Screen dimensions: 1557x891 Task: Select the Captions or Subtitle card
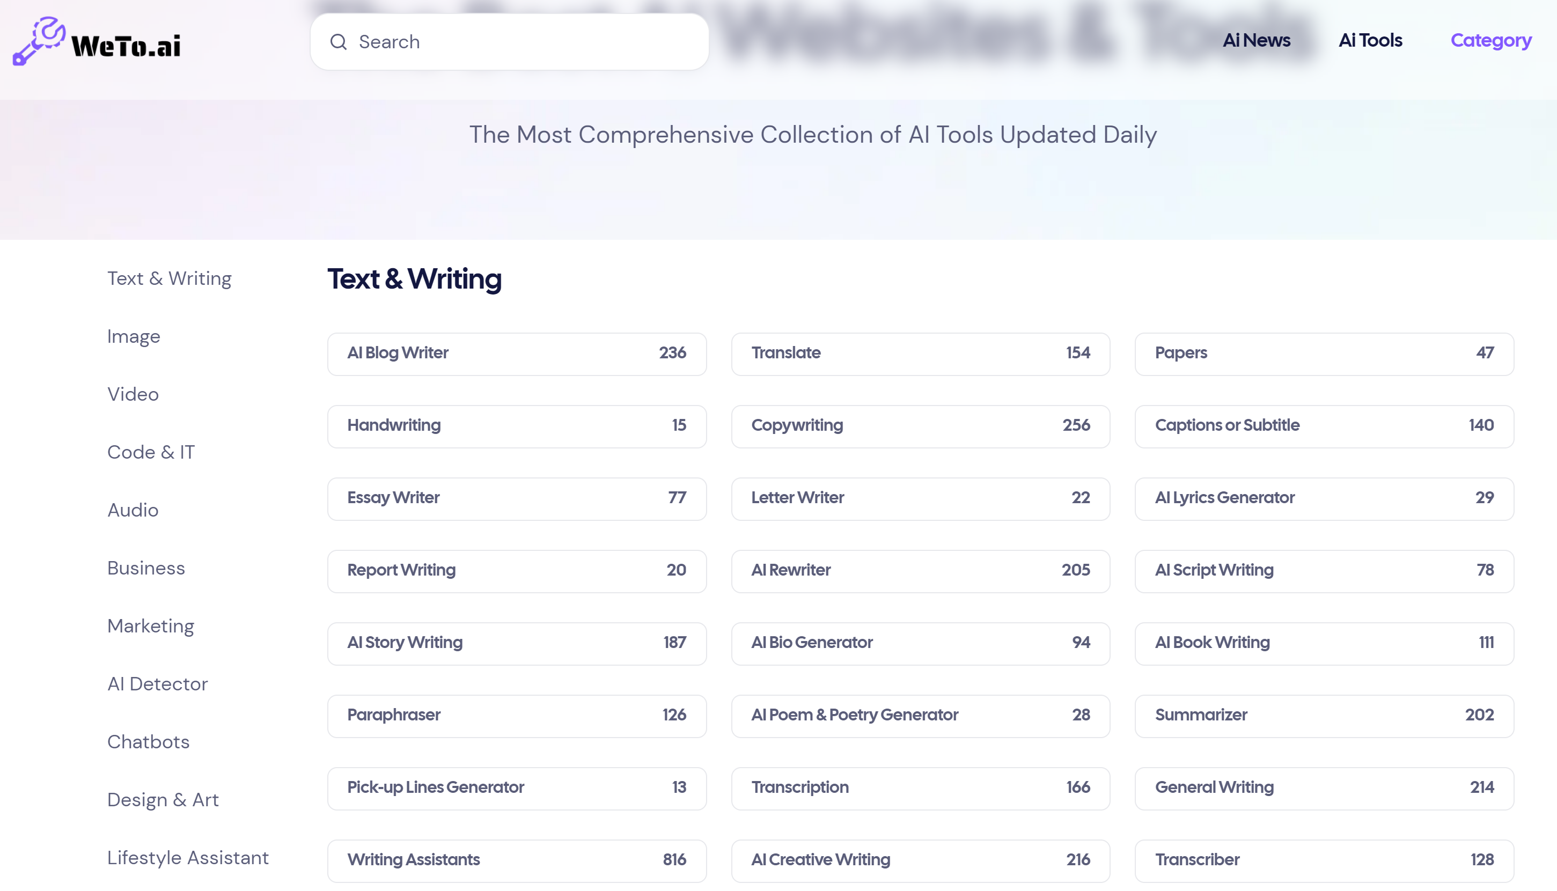tap(1324, 425)
